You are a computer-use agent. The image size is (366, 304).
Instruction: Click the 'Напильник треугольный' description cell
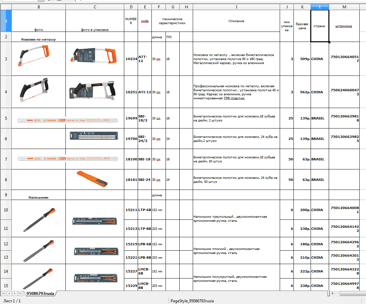coord(236,219)
